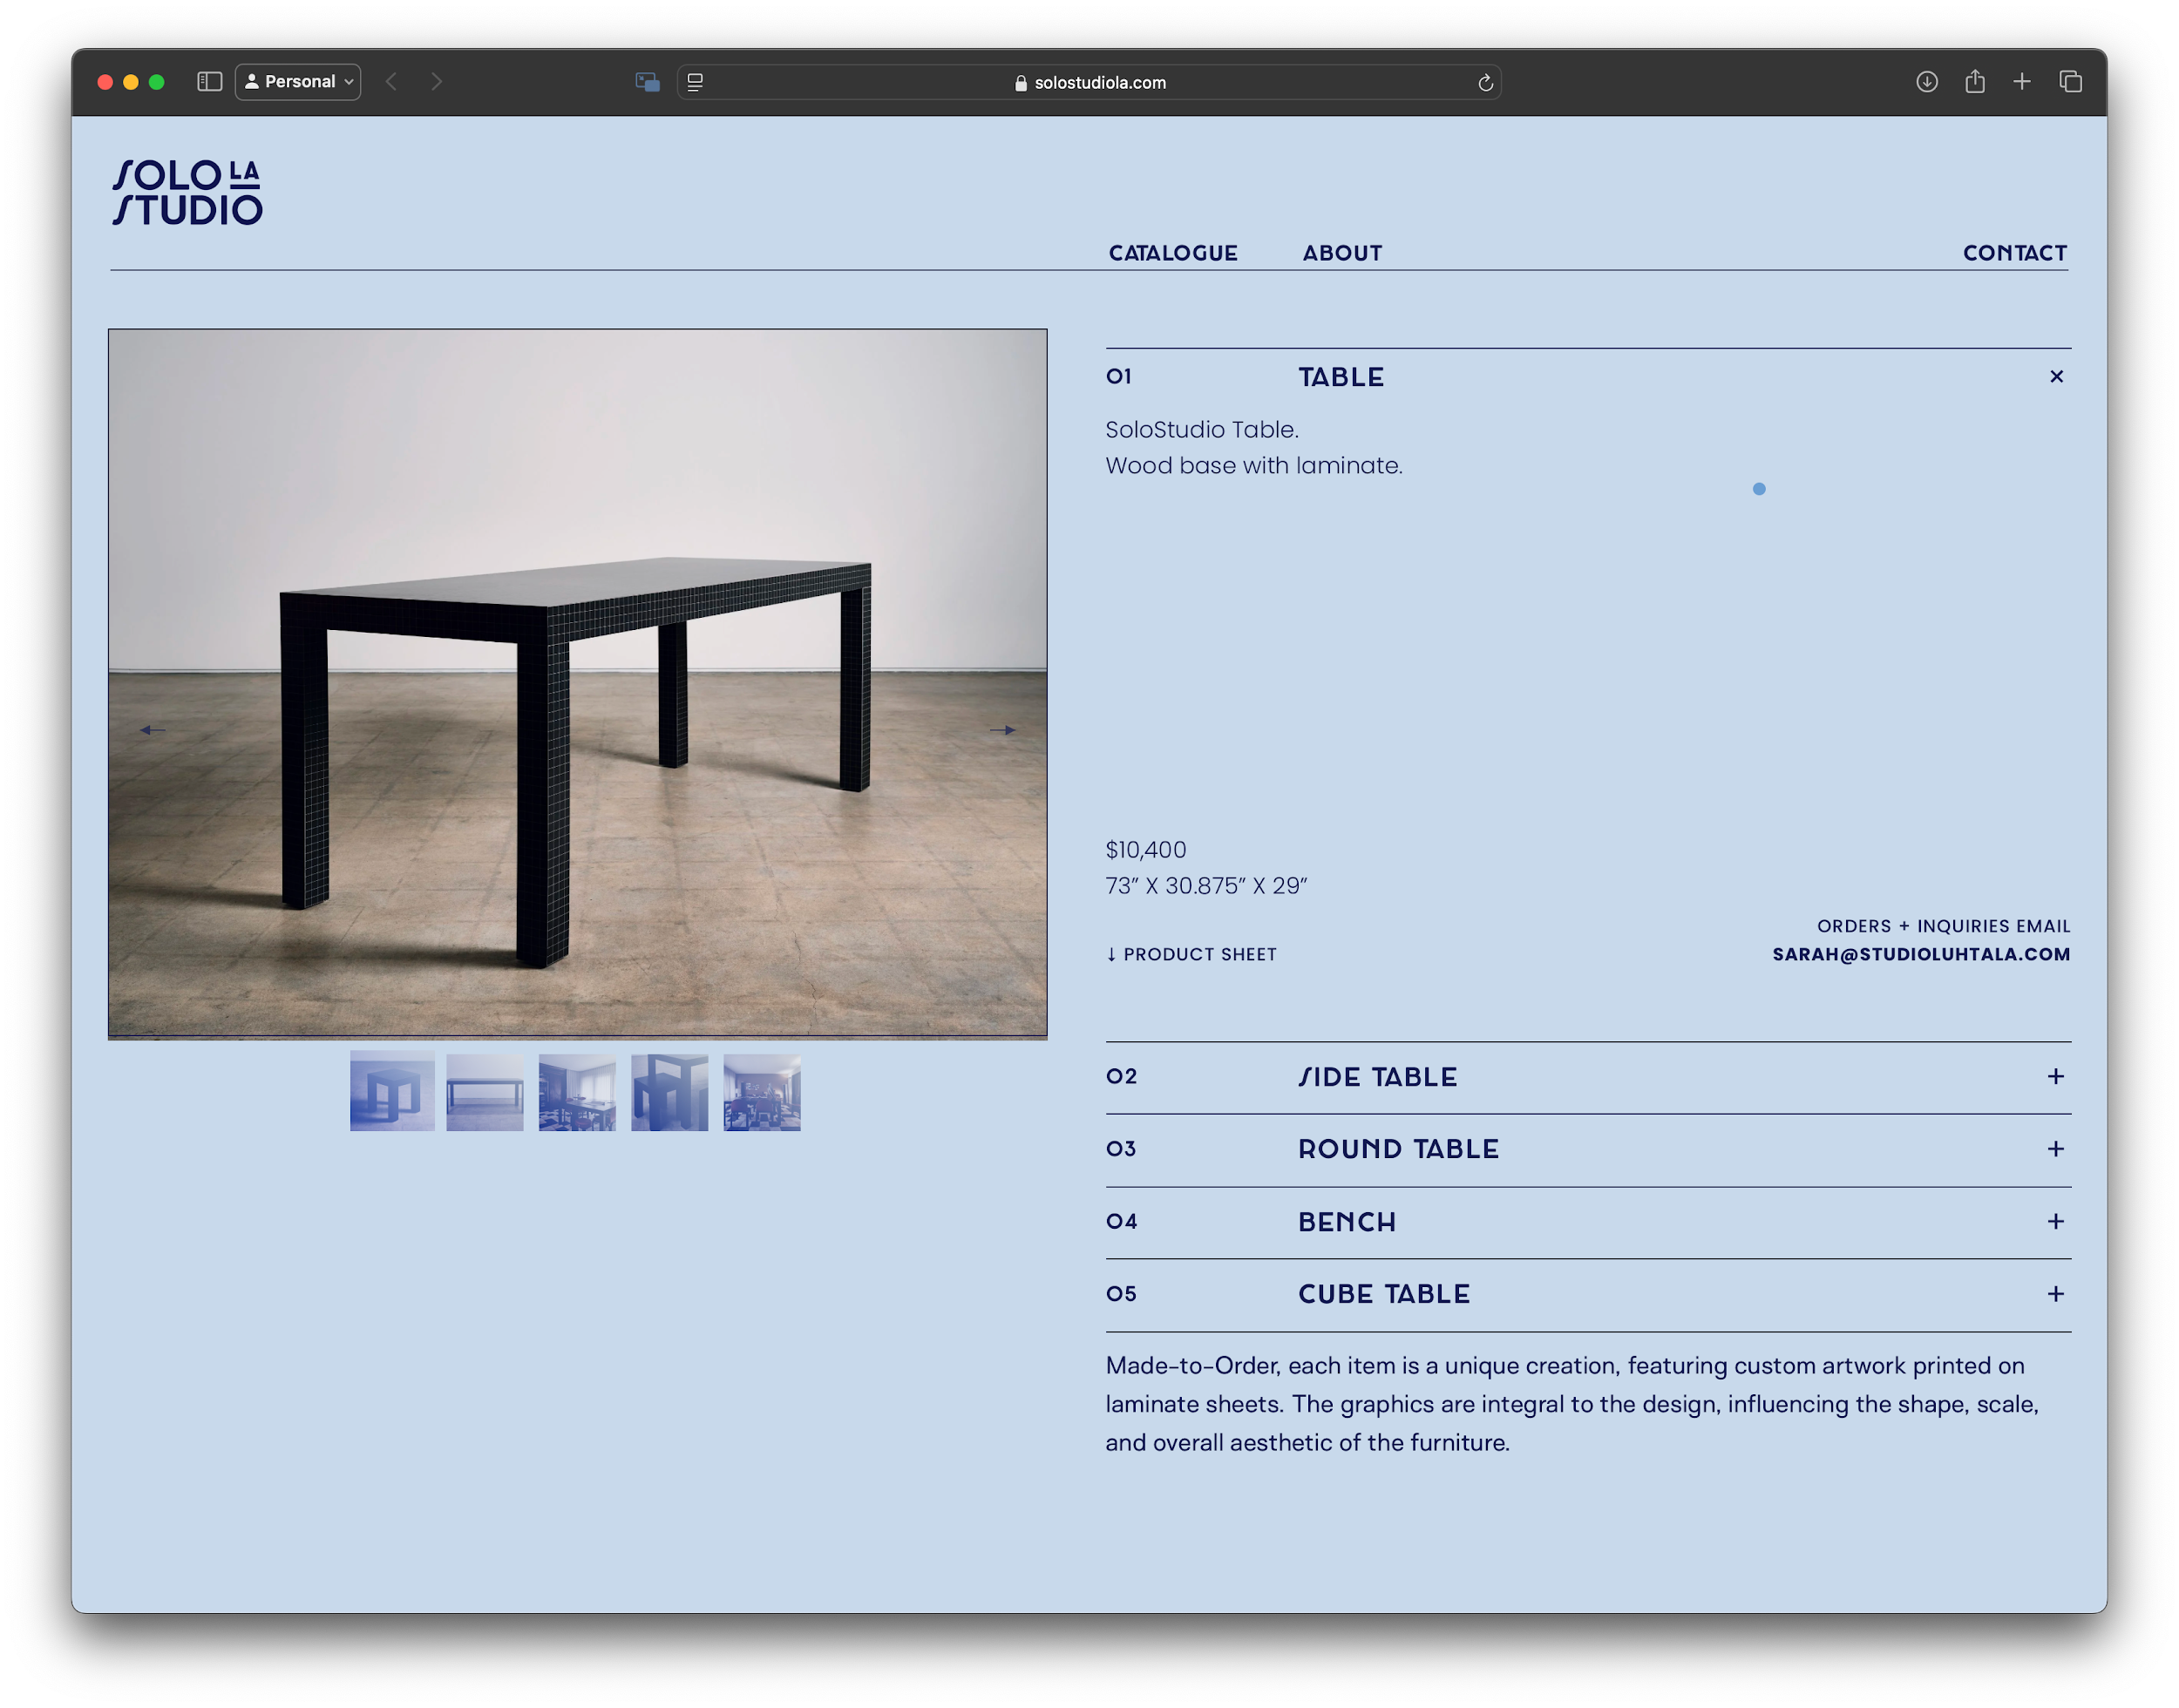Click the padlock icon in the address bar
The height and width of the screenshot is (1708, 2179).
point(1020,83)
